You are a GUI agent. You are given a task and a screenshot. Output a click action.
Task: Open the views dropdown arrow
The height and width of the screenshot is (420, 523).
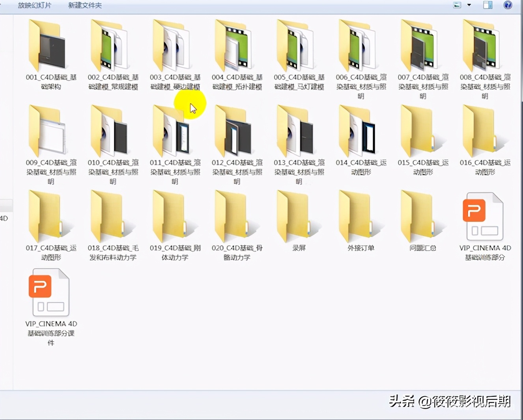[469, 5]
